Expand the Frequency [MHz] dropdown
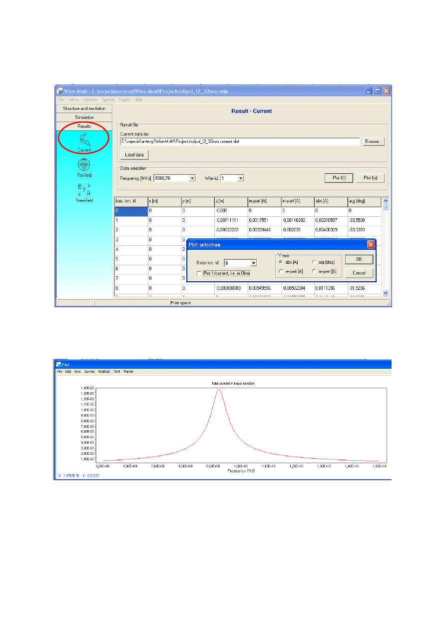446x631 pixels. pyautogui.click(x=192, y=178)
